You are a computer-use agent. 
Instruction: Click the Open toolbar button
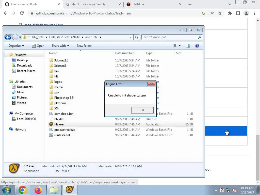(38, 46)
